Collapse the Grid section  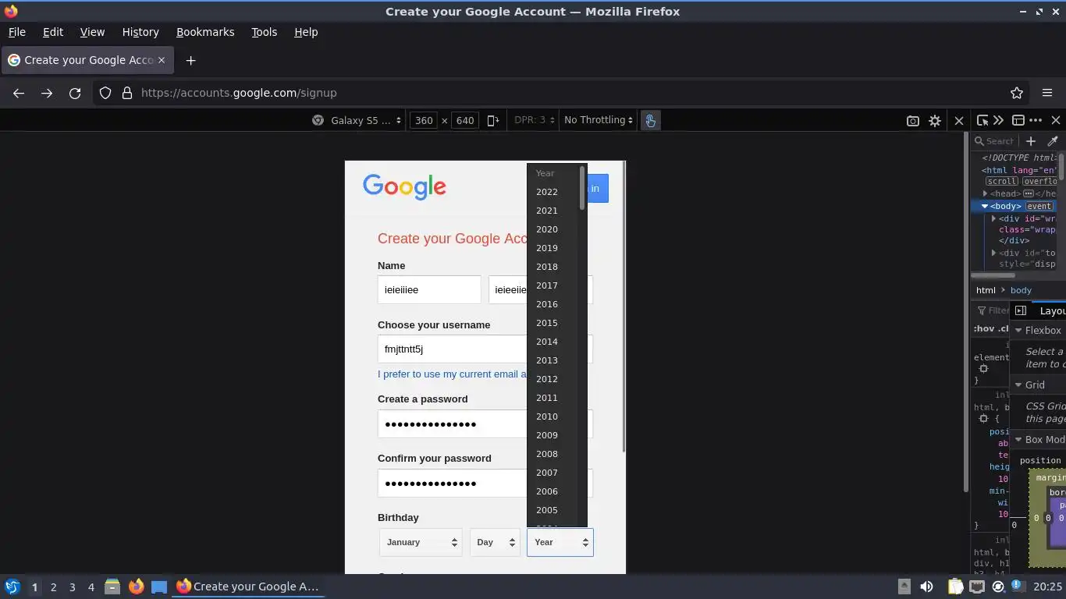pyautogui.click(x=1018, y=385)
